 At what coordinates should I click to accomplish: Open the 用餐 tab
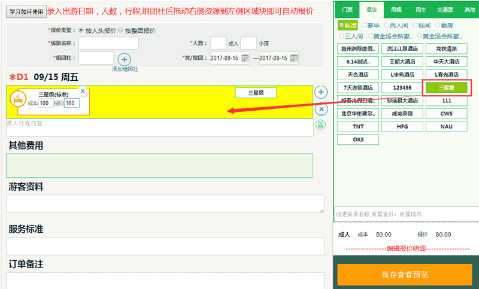pyautogui.click(x=396, y=10)
